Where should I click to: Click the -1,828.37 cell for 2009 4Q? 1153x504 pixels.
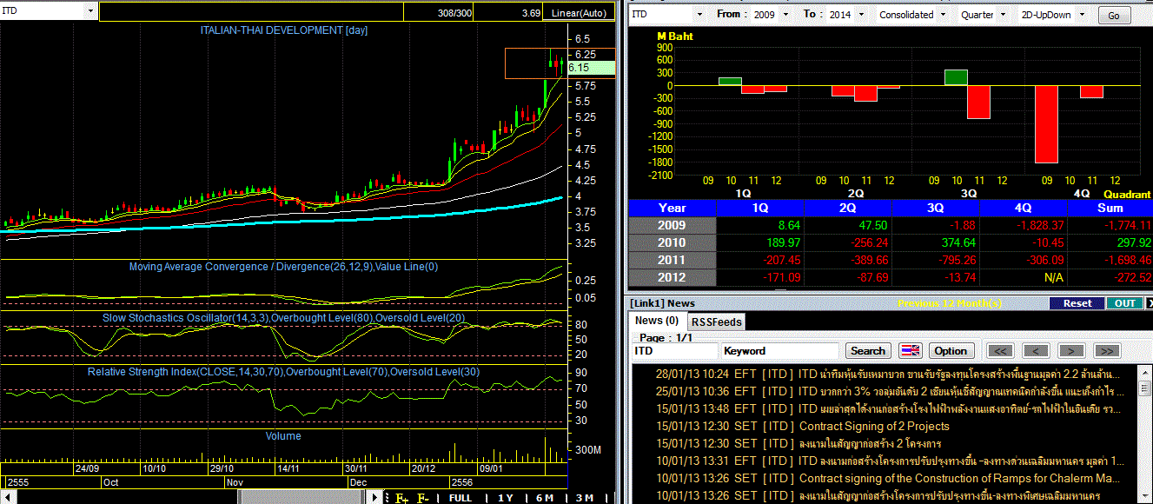1024,225
